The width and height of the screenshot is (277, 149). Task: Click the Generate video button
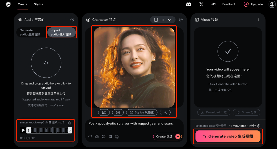(228, 136)
